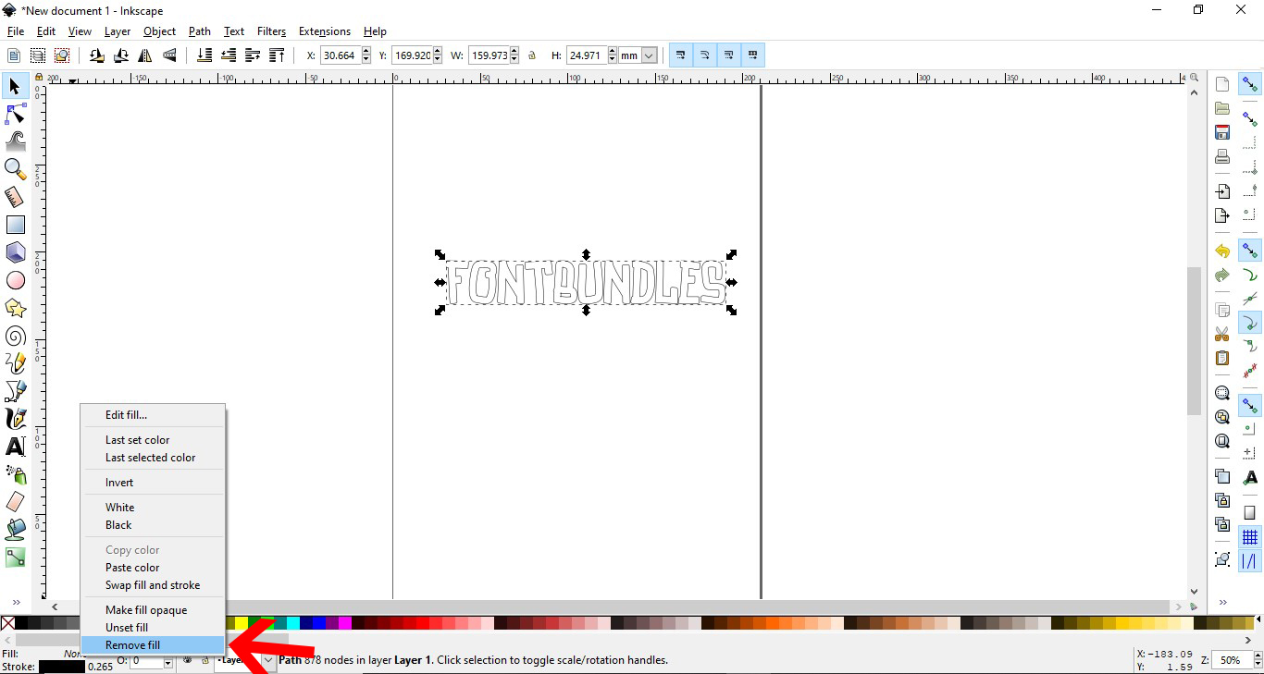Click the H height input field
1264x674 pixels.
(585, 55)
